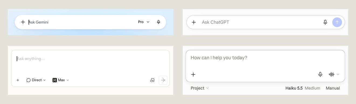
Task: Click the Manual mode label
Action: click(333, 88)
